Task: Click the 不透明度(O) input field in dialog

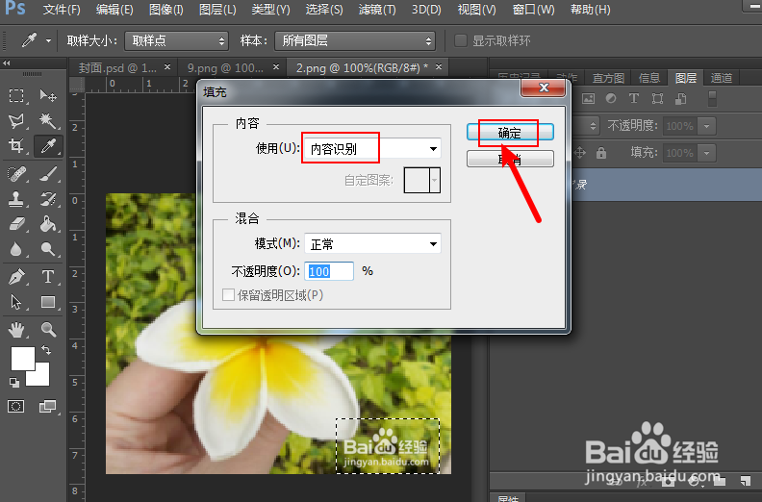Action: click(329, 271)
